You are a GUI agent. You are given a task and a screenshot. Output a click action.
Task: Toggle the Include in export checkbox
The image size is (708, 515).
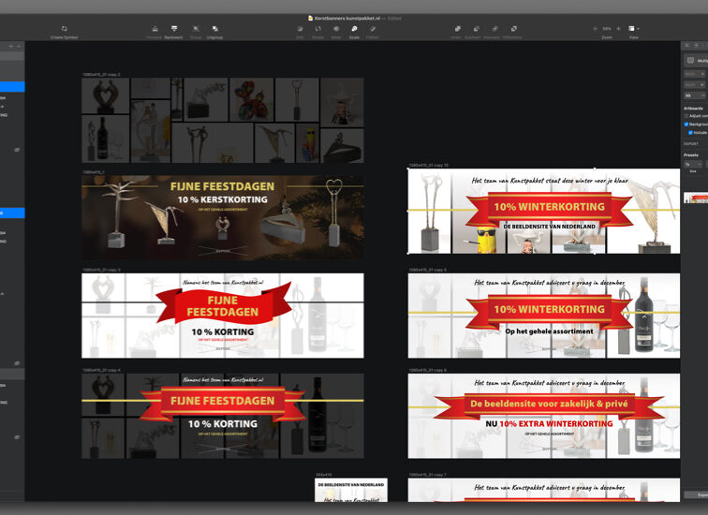coord(690,132)
